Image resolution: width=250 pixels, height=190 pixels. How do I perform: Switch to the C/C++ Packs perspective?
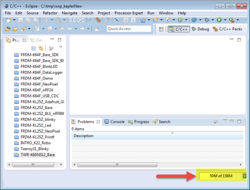[227, 29]
